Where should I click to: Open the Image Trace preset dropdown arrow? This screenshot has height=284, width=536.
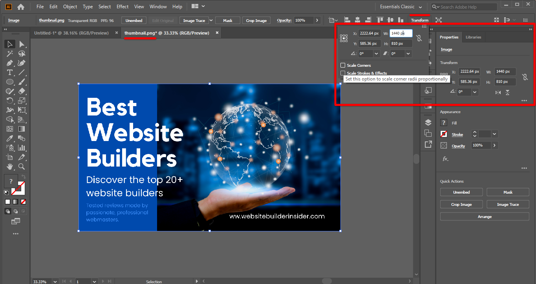point(211,20)
